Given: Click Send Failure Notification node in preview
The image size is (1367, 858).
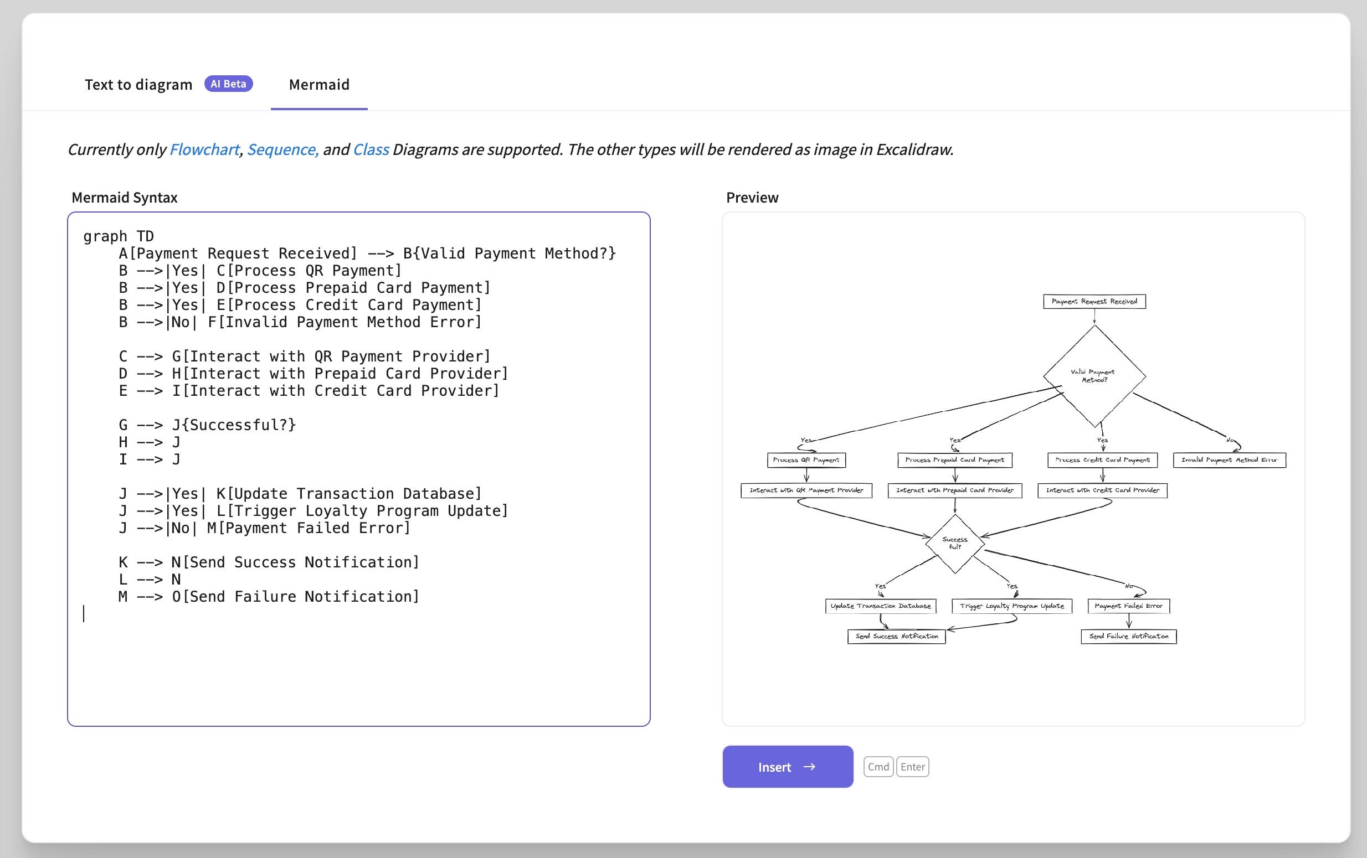Looking at the screenshot, I should click(x=1128, y=637).
